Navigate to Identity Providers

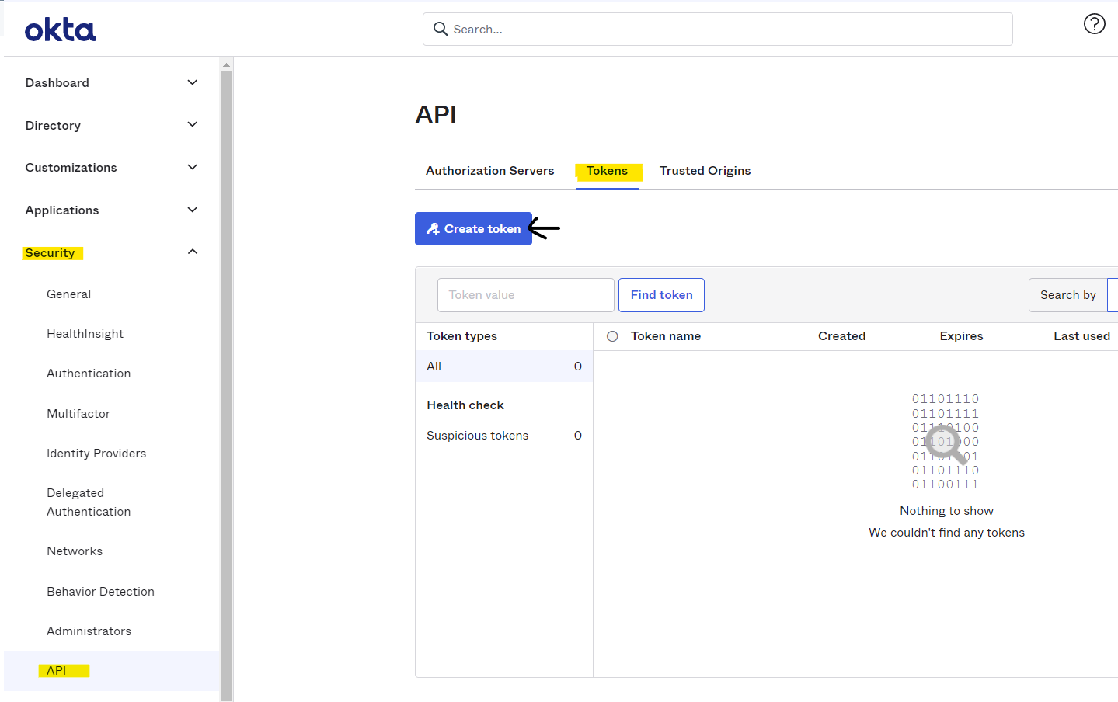tap(96, 453)
